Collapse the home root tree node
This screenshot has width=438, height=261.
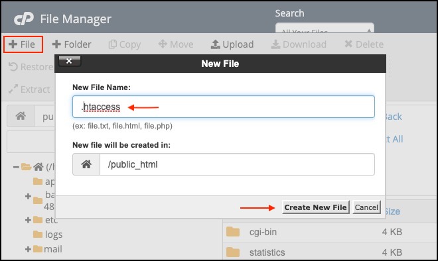point(16,167)
